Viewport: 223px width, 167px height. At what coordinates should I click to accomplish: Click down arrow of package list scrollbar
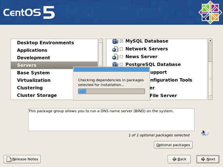210,98
